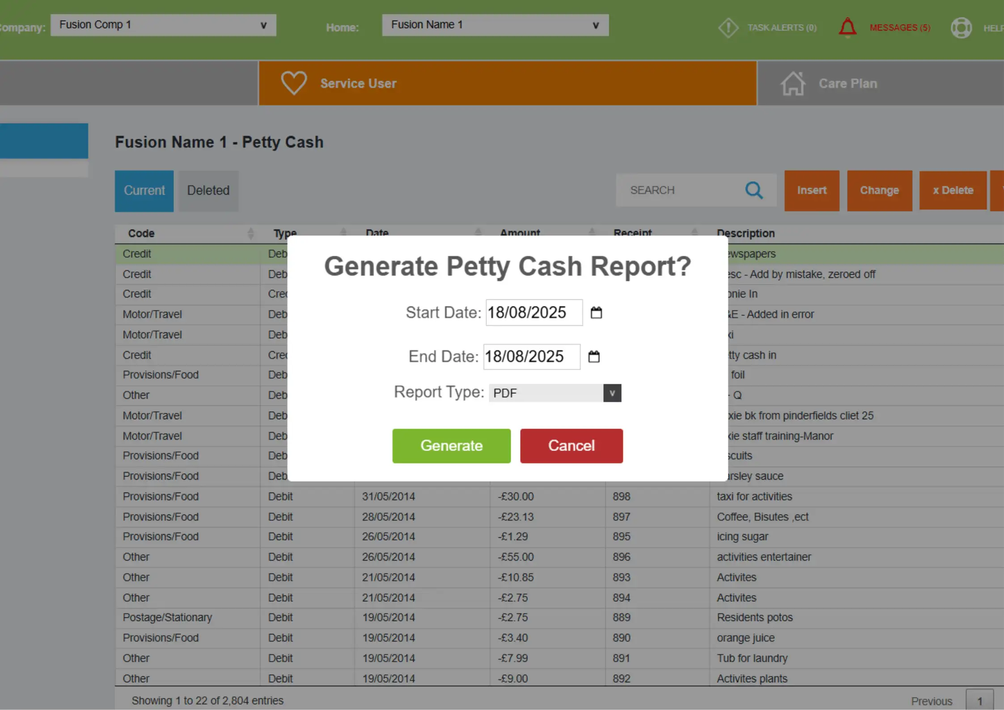Toggle sorting on the Amount column
1004x710 pixels.
coord(592,233)
